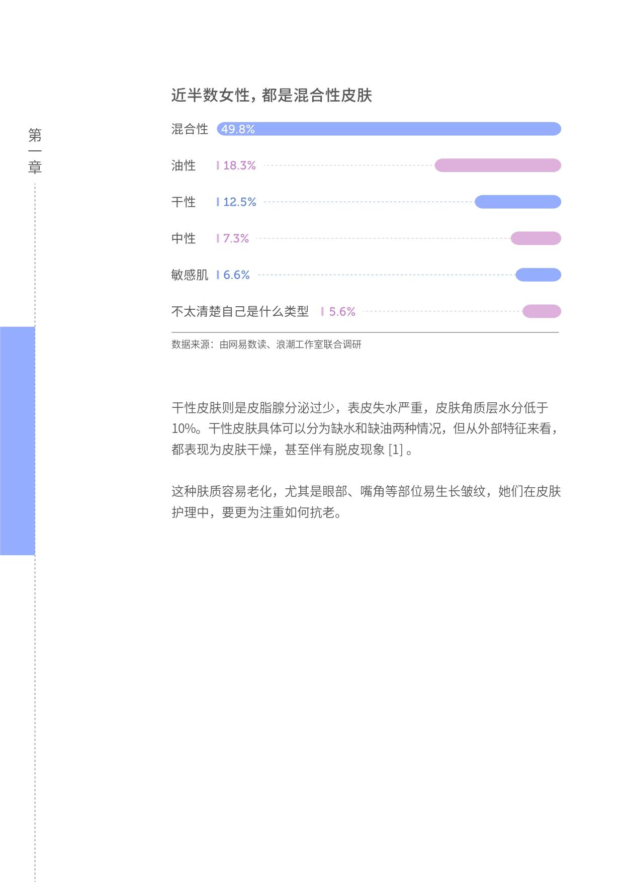This screenshot has height=882, width=624.
Task: Click the 数据来源 source line
Action: pyautogui.click(x=266, y=344)
